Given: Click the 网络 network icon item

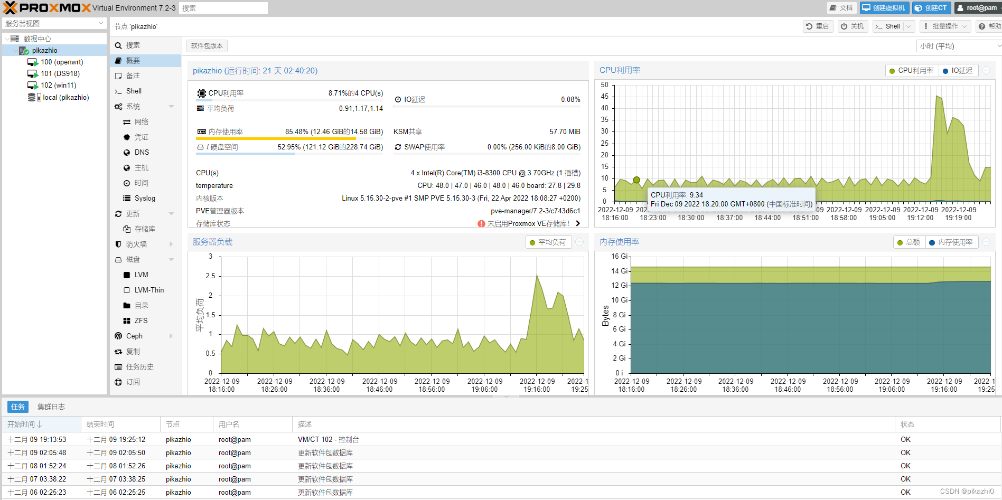Looking at the screenshot, I should pos(145,122).
